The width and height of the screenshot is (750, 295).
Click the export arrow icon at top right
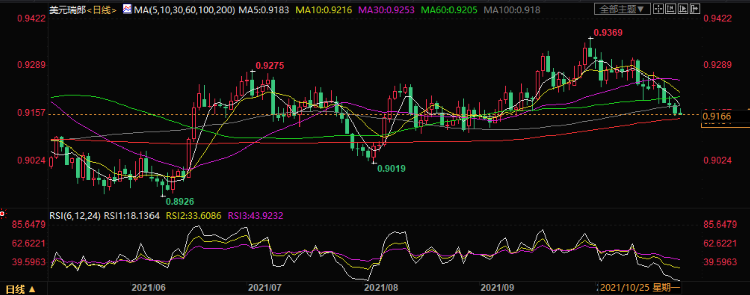coord(694,9)
